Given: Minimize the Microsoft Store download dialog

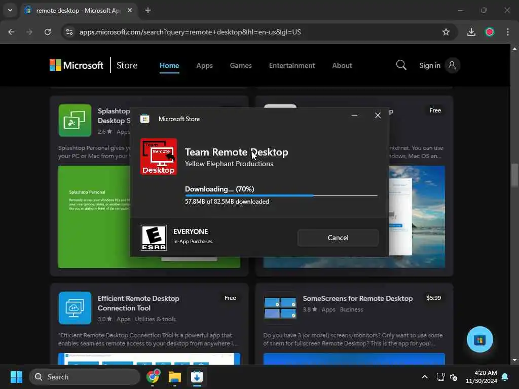Looking at the screenshot, I should (x=354, y=115).
